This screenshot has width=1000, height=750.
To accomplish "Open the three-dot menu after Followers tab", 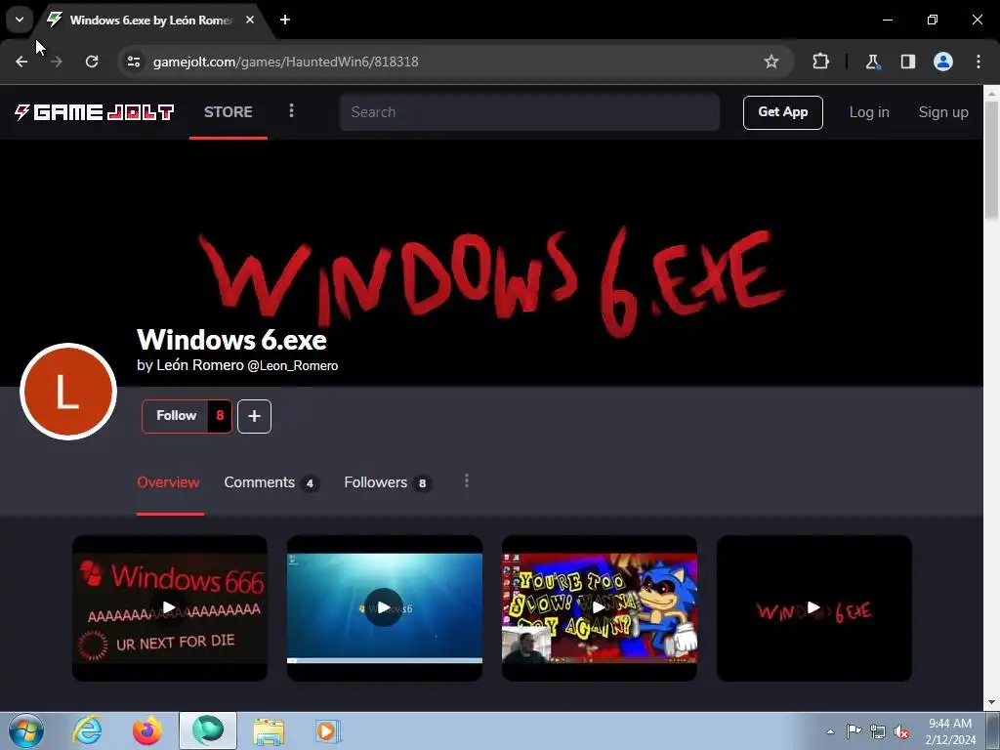I will click(x=467, y=480).
